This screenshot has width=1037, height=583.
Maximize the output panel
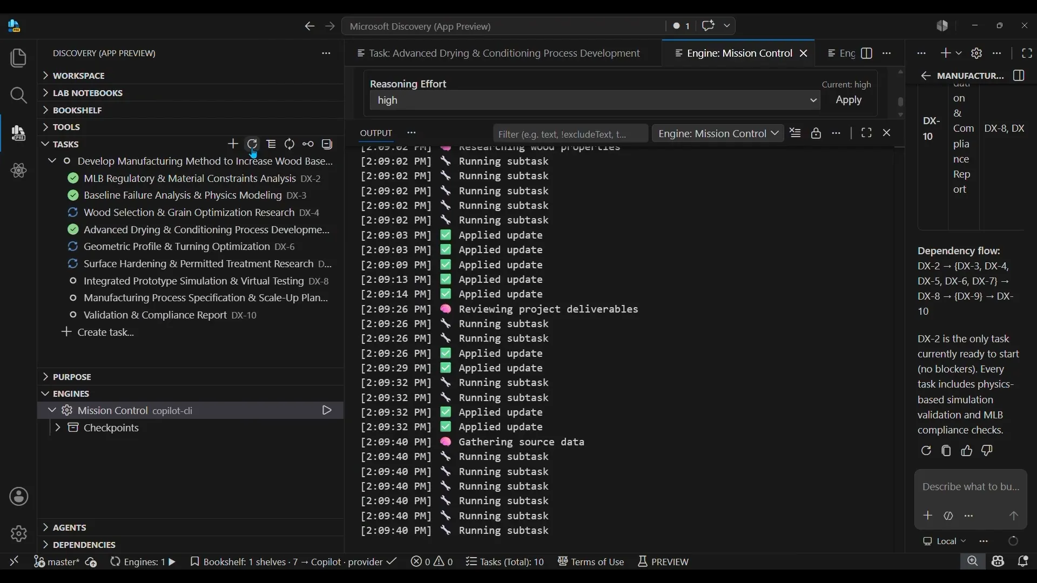(867, 133)
